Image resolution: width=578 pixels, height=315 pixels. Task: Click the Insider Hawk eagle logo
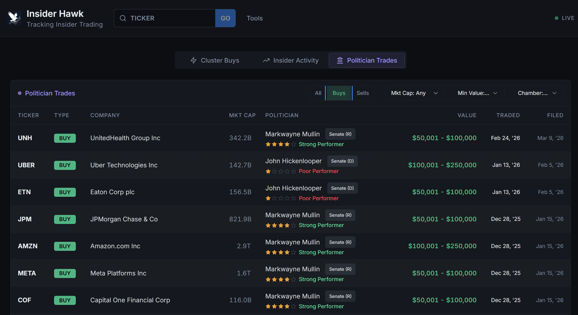(x=14, y=18)
